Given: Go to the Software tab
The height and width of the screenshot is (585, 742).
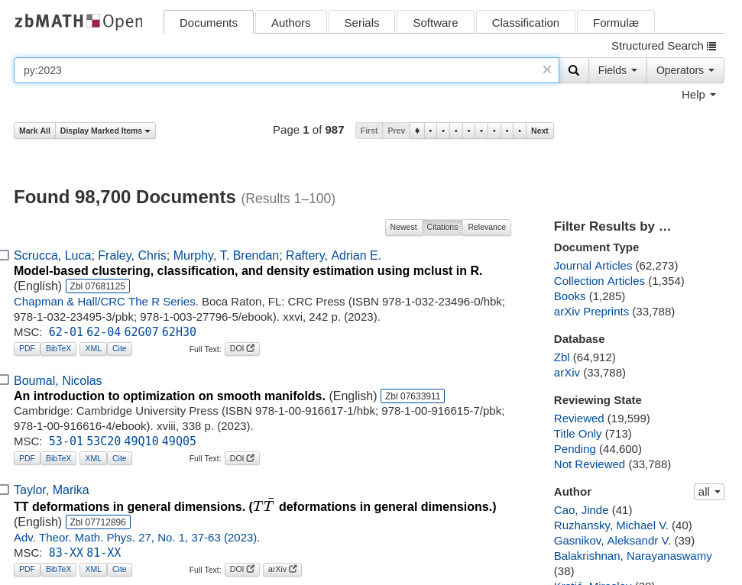Looking at the screenshot, I should [x=435, y=22].
